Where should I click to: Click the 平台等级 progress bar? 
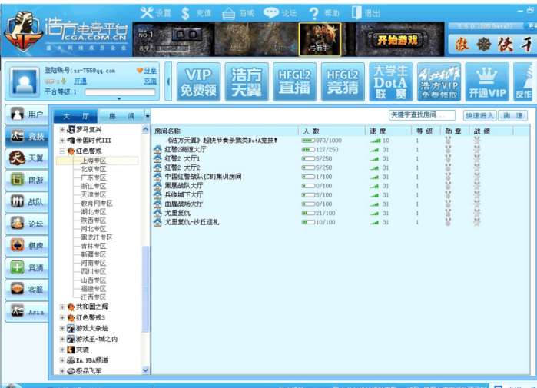(120, 91)
